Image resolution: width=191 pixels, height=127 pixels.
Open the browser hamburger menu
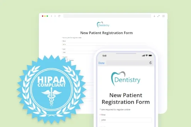point(163,16)
